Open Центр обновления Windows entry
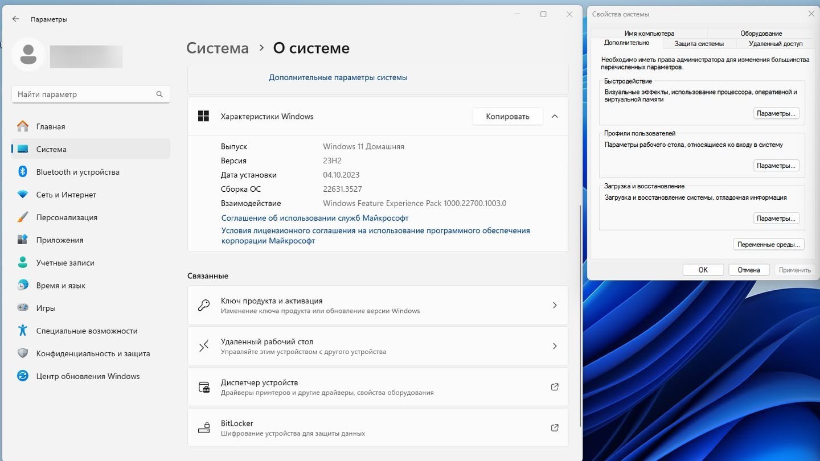820x461 pixels. (91, 376)
